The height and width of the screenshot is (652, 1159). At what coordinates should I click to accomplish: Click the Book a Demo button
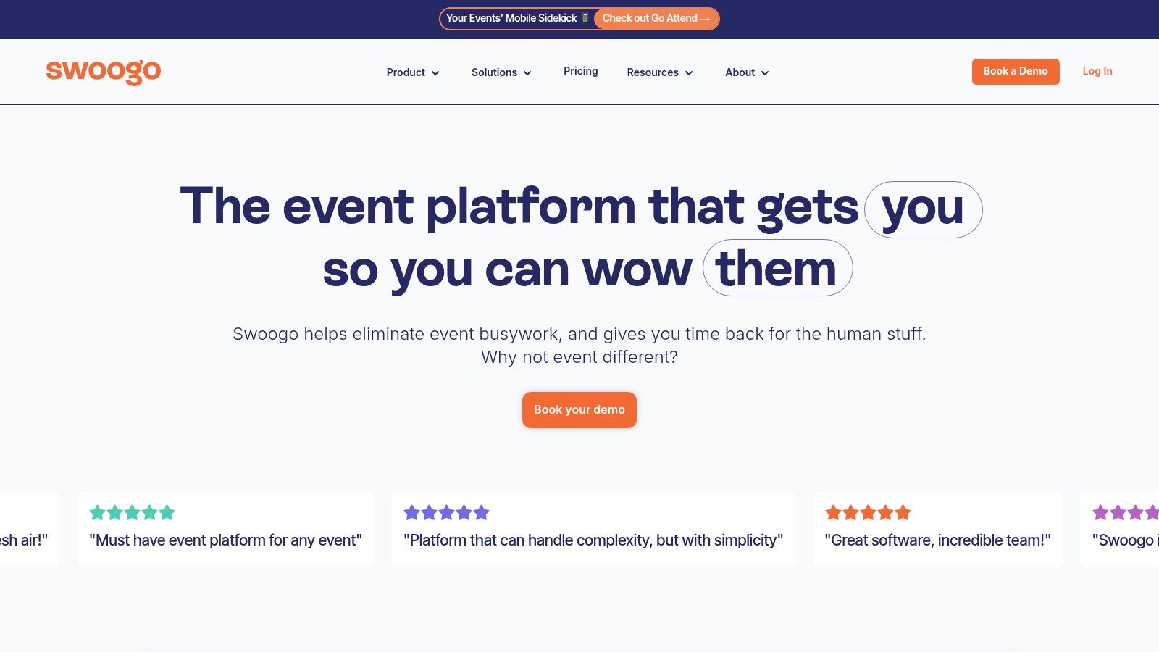1015,72
